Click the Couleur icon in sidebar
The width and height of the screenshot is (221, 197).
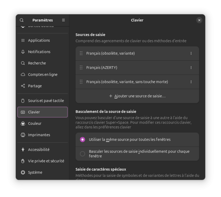point(23,124)
